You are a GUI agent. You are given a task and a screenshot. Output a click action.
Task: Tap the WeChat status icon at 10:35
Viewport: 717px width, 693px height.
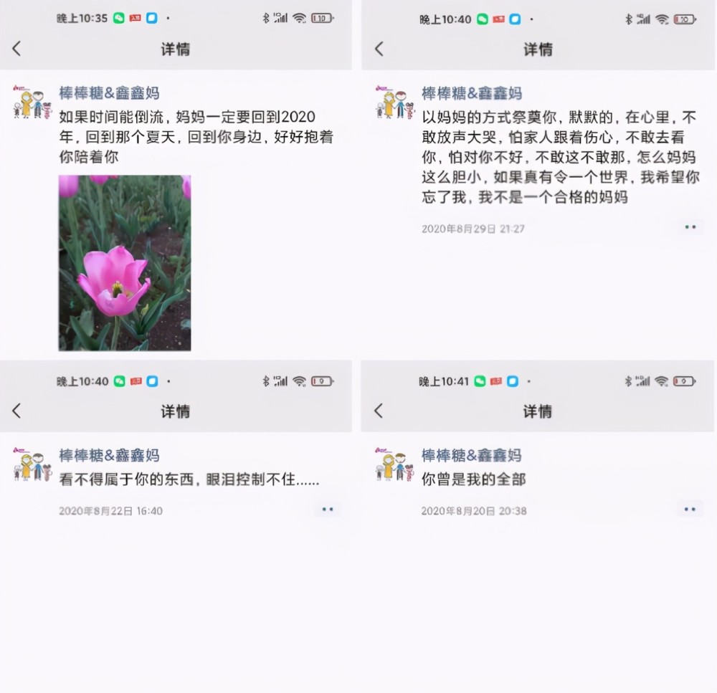click(119, 19)
